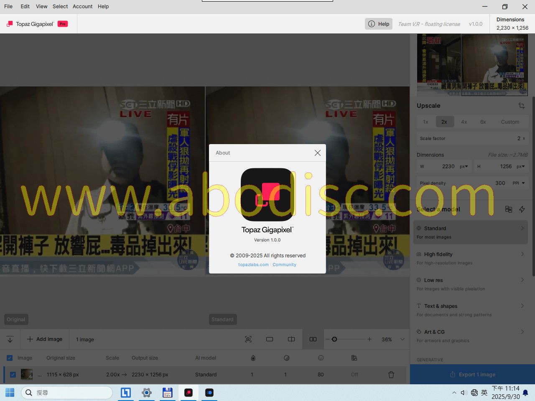Open the topazlabs.com link

(x=253, y=265)
